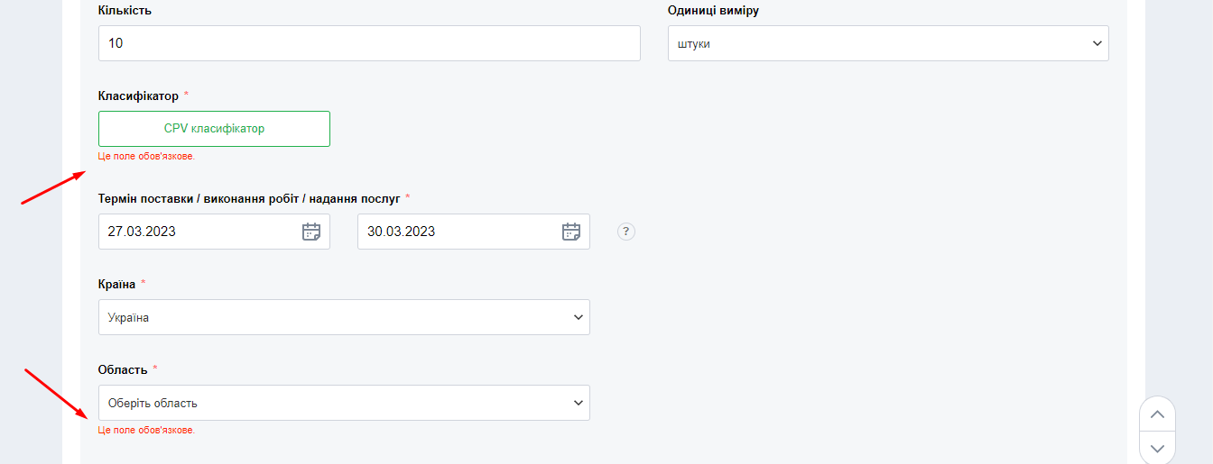
Task: Click the Країна field label
Action: [x=116, y=284]
